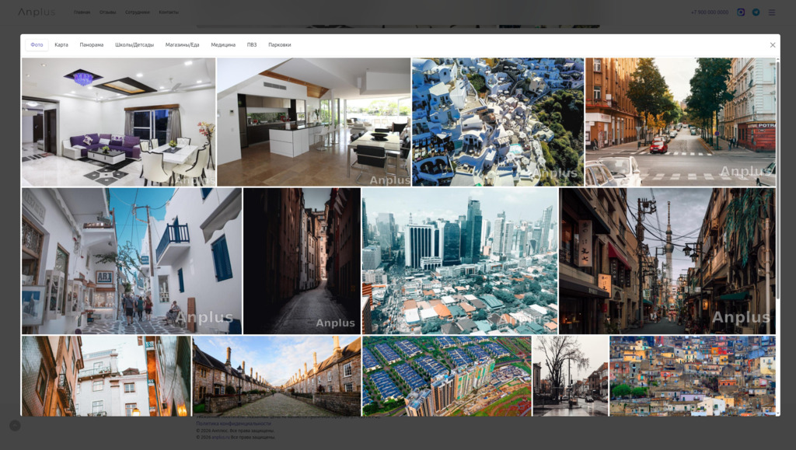Open the hamburger menu icon in header
Viewport: 796px width, 450px height.
(x=772, y=12)
